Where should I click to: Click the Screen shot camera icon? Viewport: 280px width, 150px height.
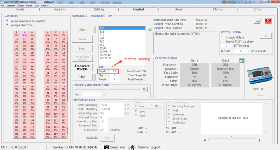pyautogui.click(x=106, y=147)
